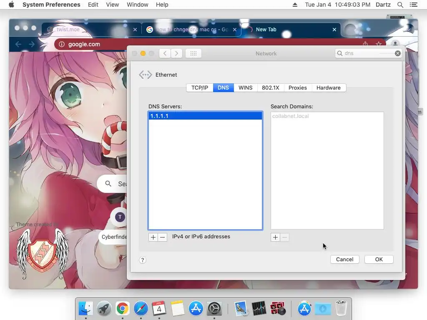Open the Apple menu
Image resolution: width=427 pixels, height=320 pixels.
[11, 5]
